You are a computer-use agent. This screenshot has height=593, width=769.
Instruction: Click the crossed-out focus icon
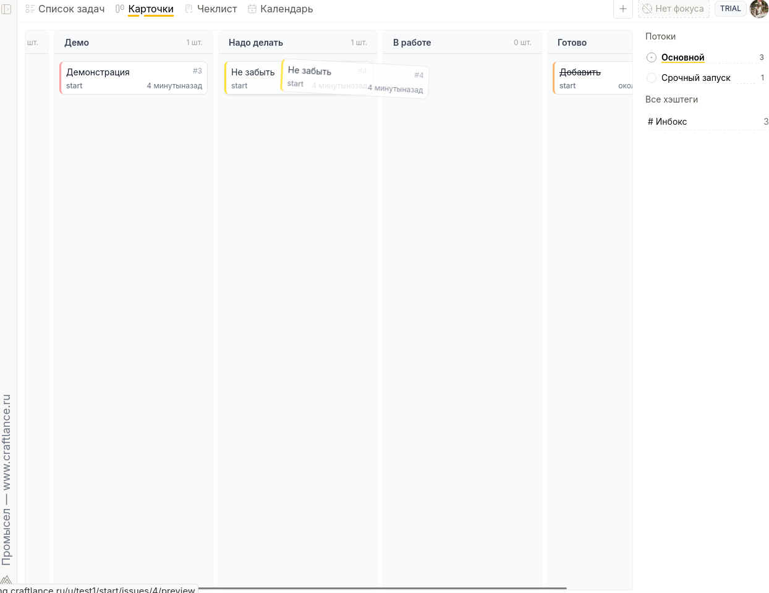(647, 9)
